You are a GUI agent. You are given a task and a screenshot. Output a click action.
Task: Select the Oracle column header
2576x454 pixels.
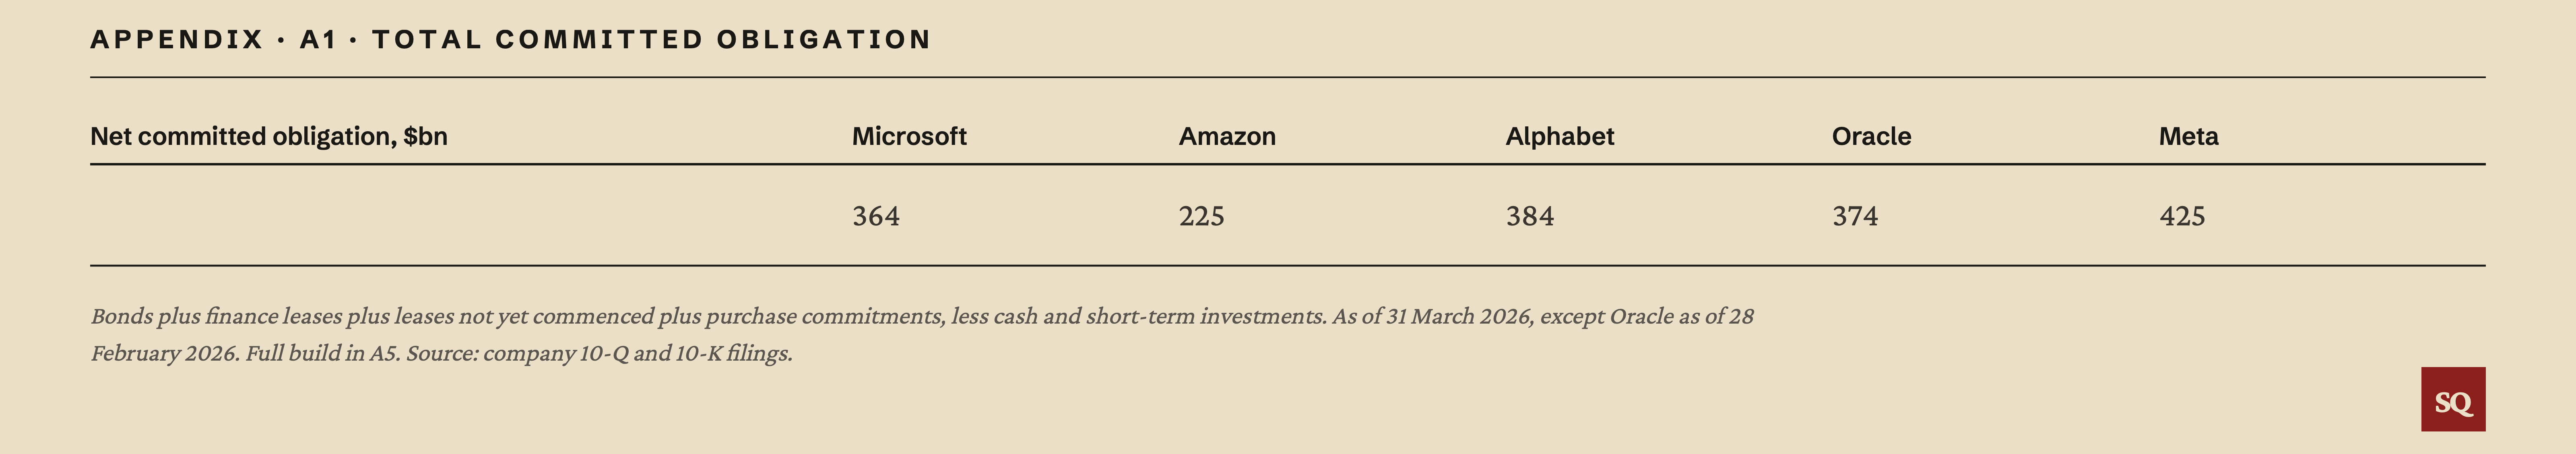(x=1871, y=136)
